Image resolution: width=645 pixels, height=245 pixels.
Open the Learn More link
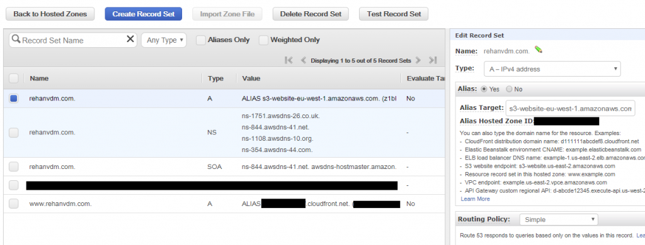point(475,199)
